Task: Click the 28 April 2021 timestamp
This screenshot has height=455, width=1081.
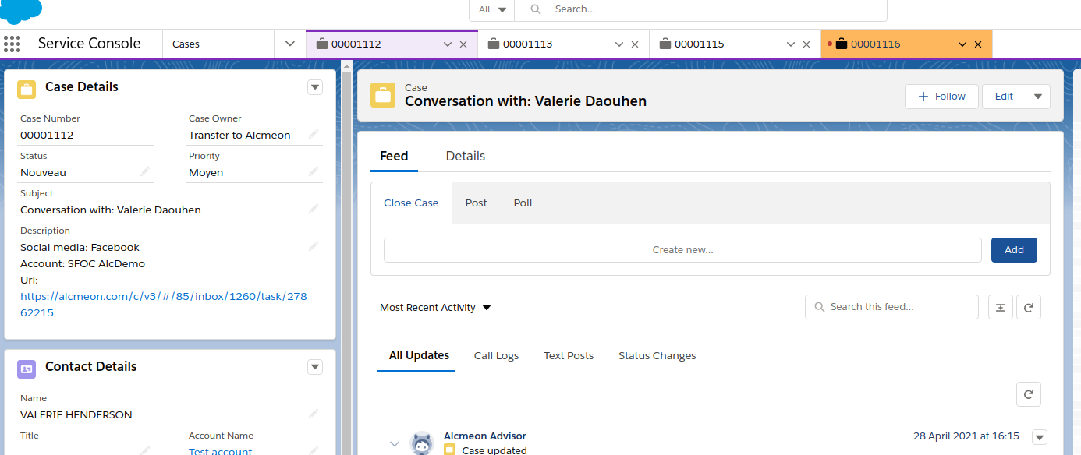Action: (966, 436)
